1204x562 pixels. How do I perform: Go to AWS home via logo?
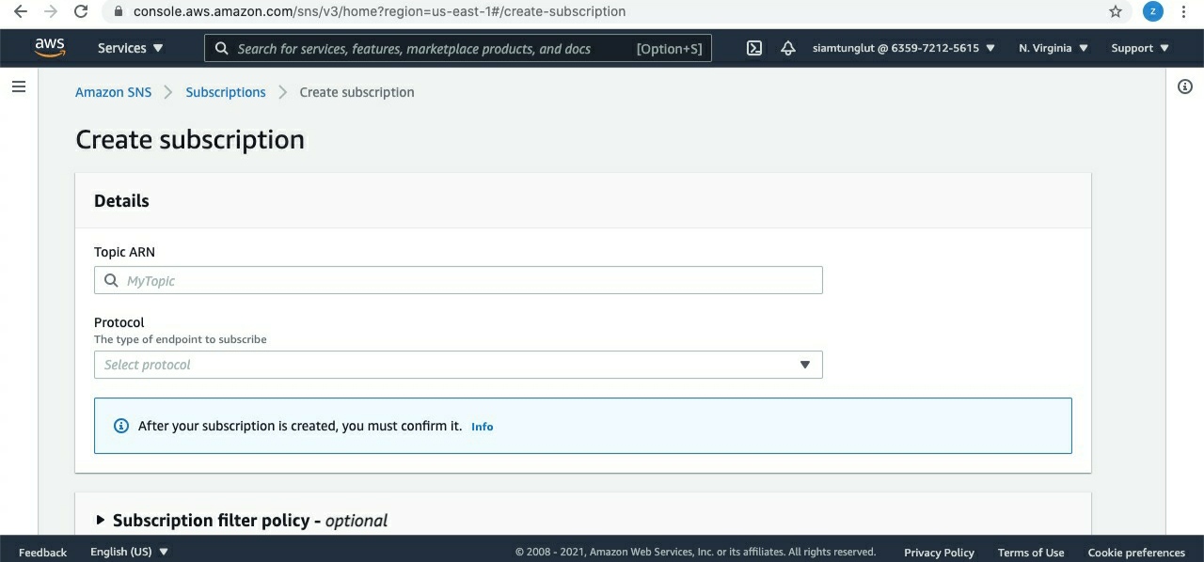(x=50, y=48)
